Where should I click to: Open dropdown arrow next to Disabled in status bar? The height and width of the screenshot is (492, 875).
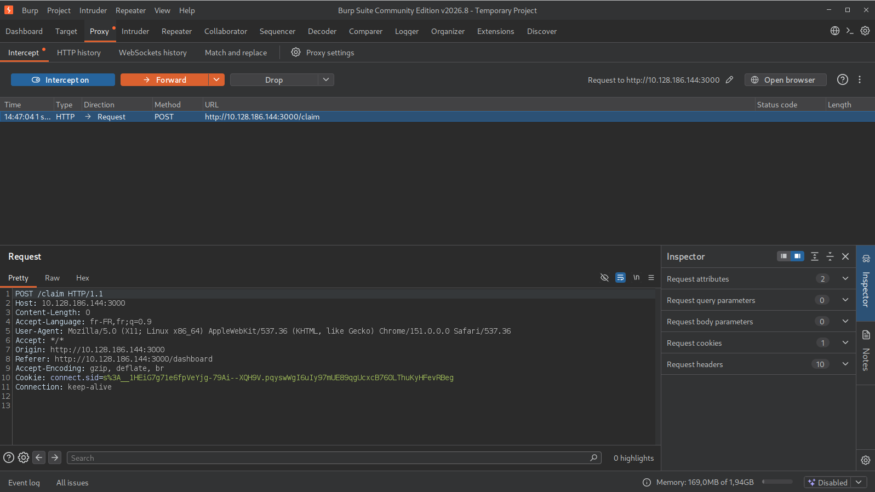pos(859,482)
